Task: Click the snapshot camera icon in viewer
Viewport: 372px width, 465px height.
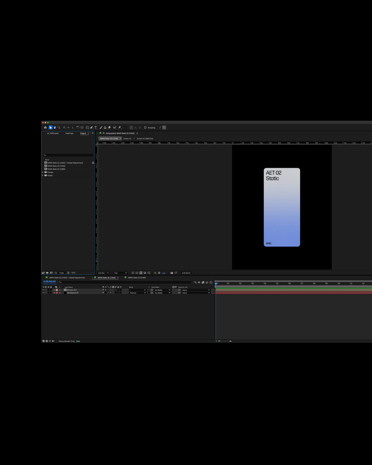Action: point(172,273)
